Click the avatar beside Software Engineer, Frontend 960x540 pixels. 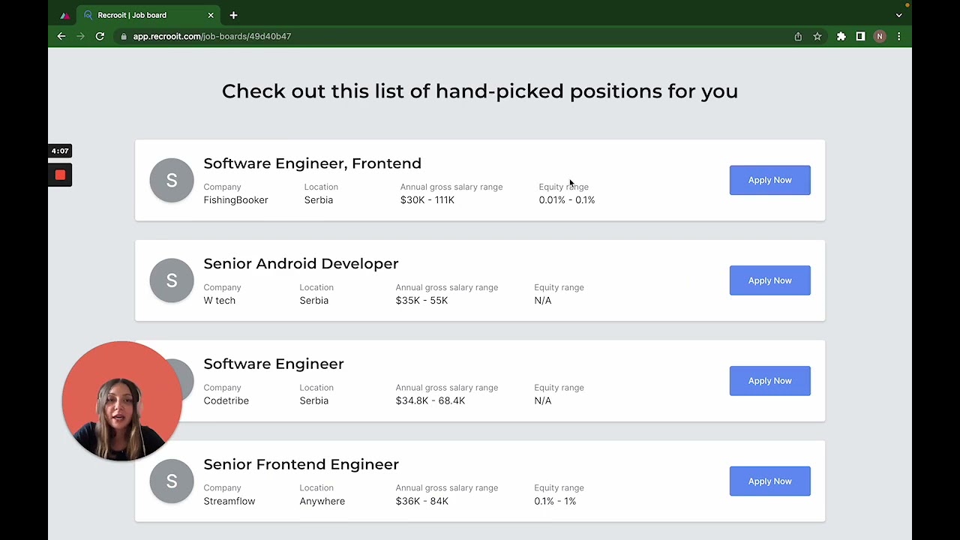tap(172, 180)
